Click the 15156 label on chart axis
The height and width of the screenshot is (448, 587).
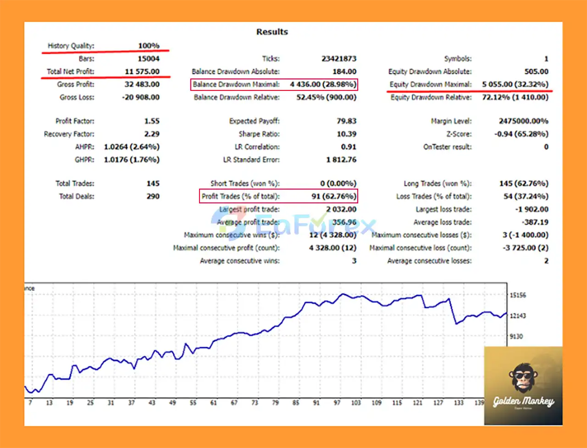tap(518, 295)
